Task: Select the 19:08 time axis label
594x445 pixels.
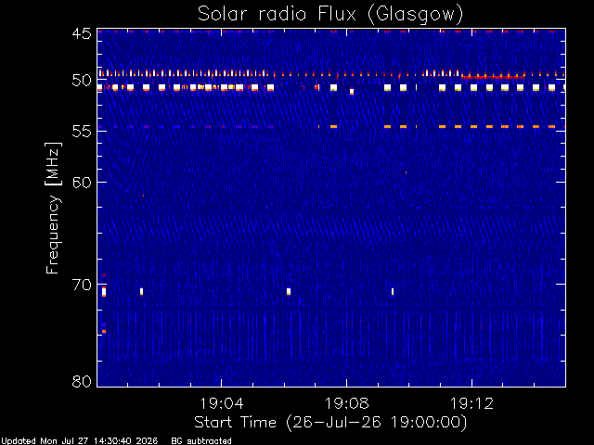Action: point(346,403)
